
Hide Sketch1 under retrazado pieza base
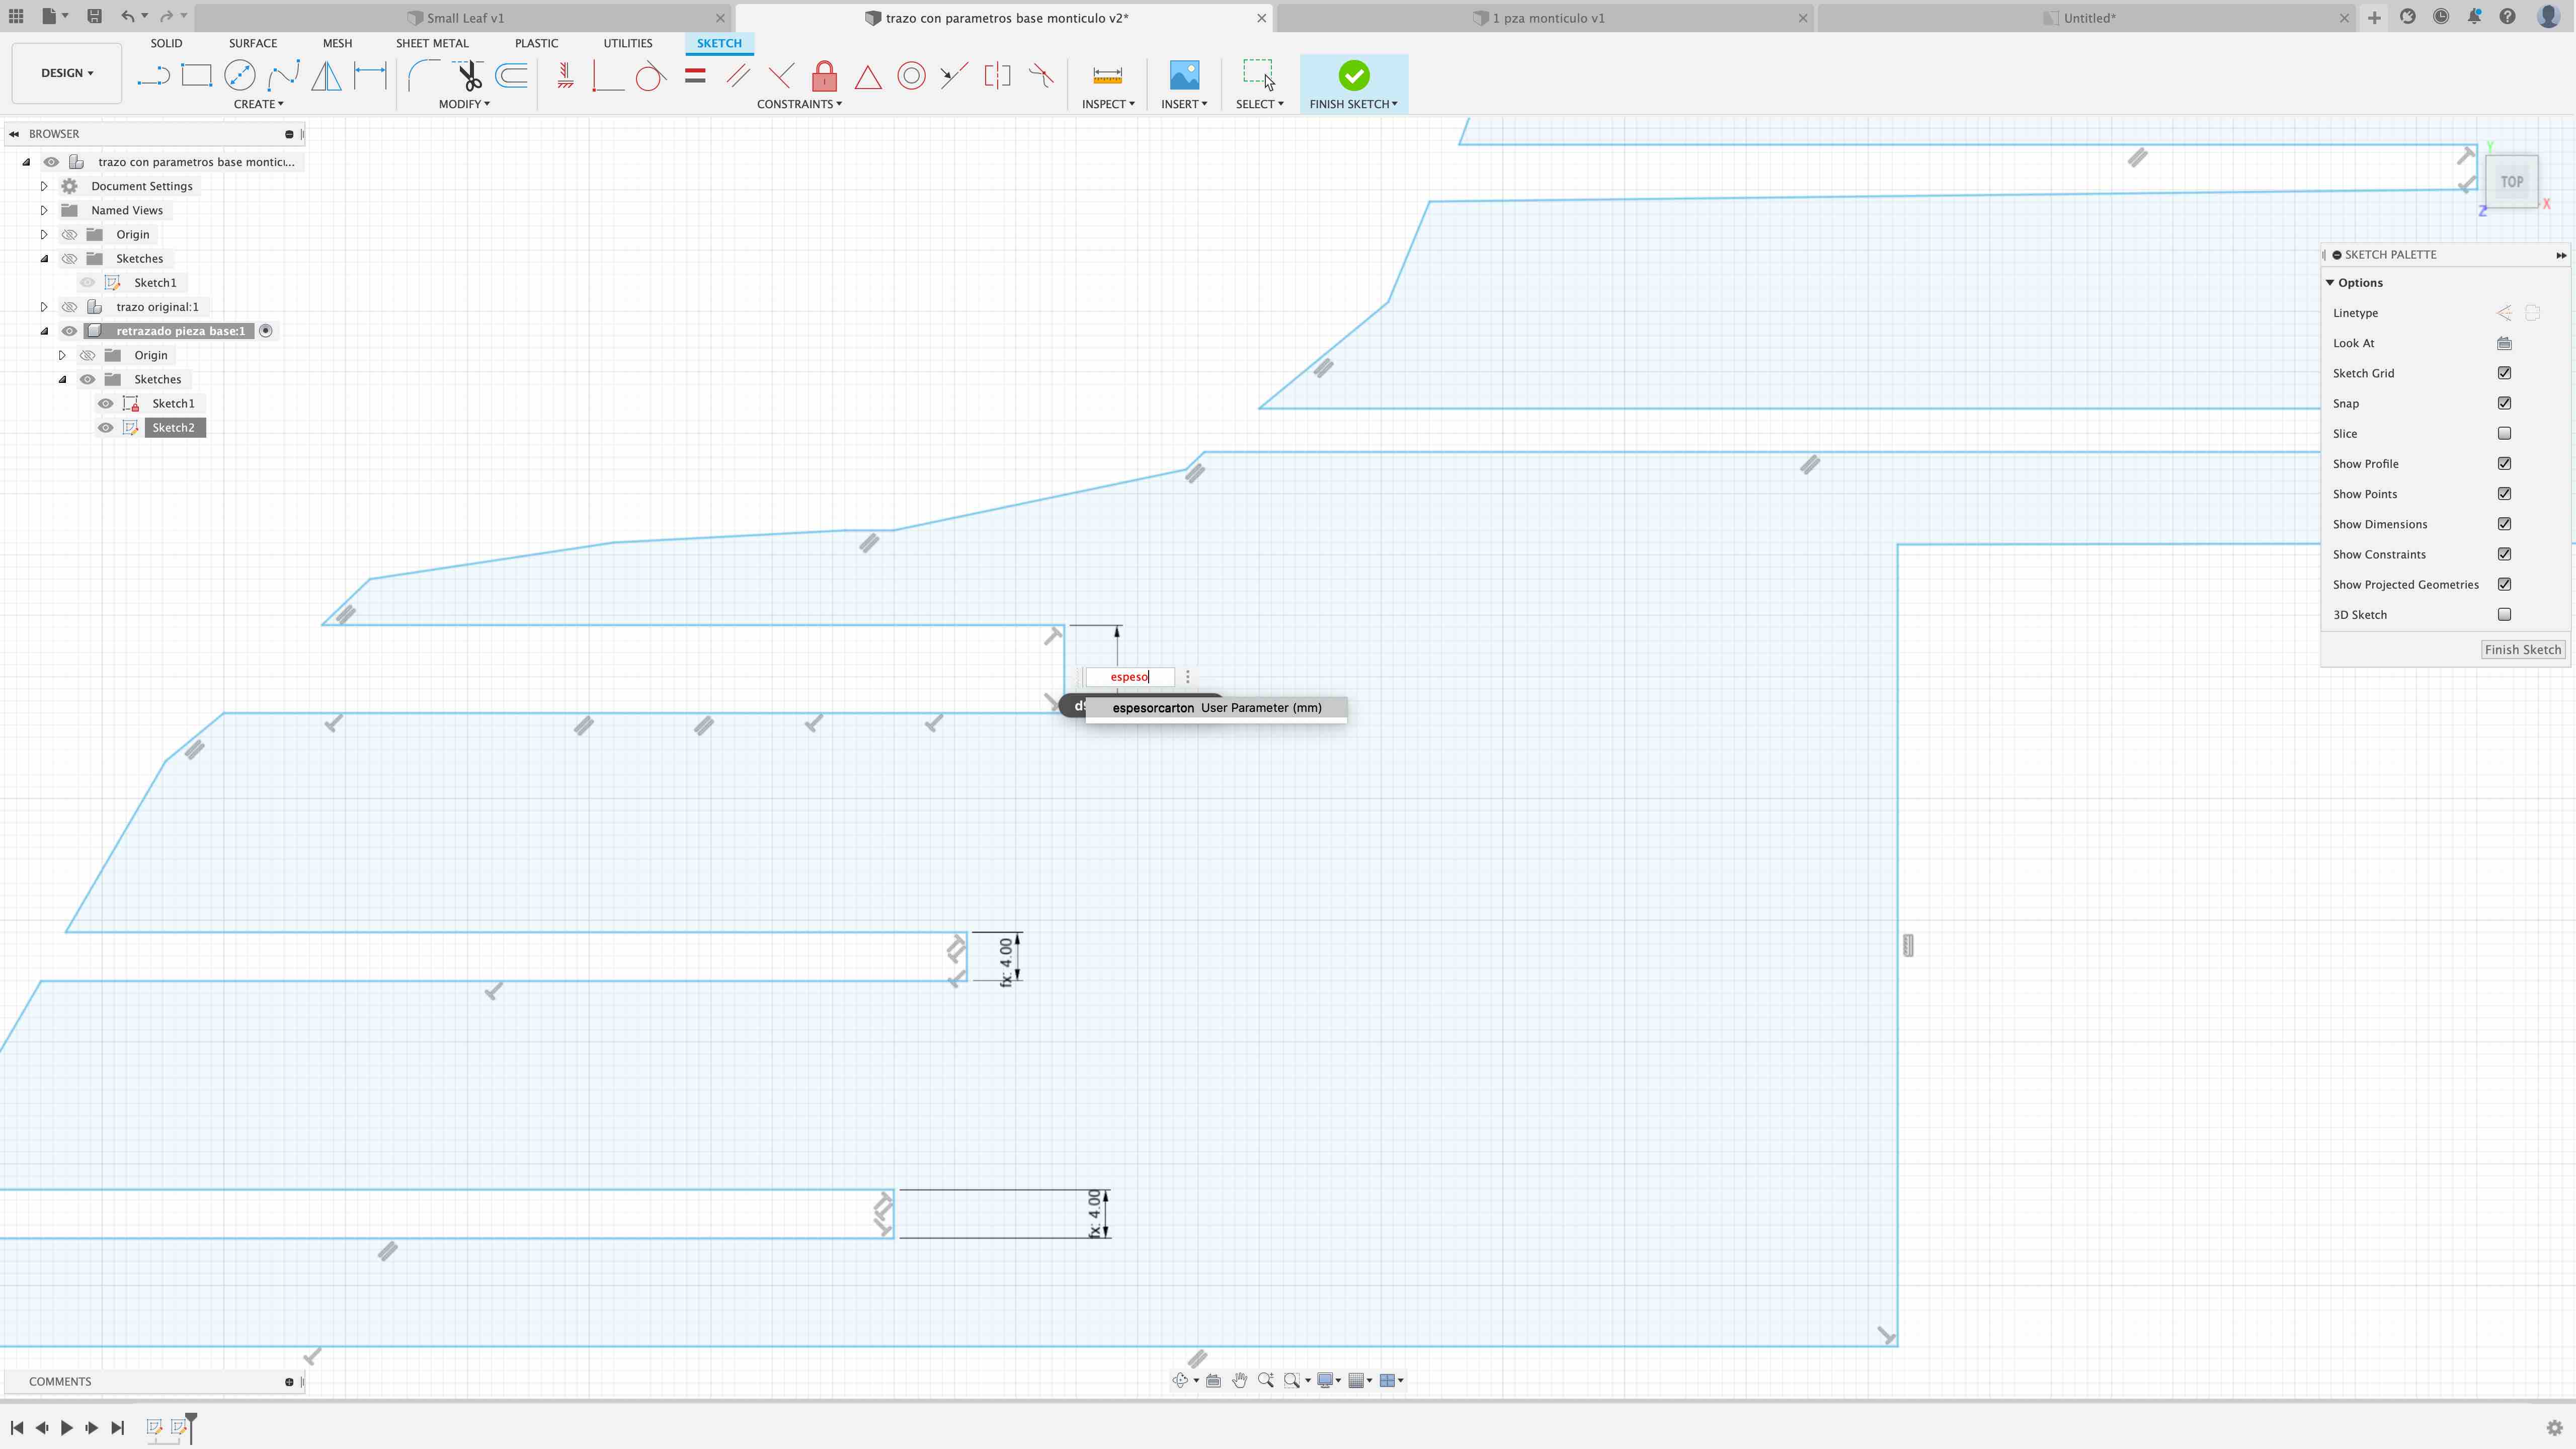click(x=105, y=403)
